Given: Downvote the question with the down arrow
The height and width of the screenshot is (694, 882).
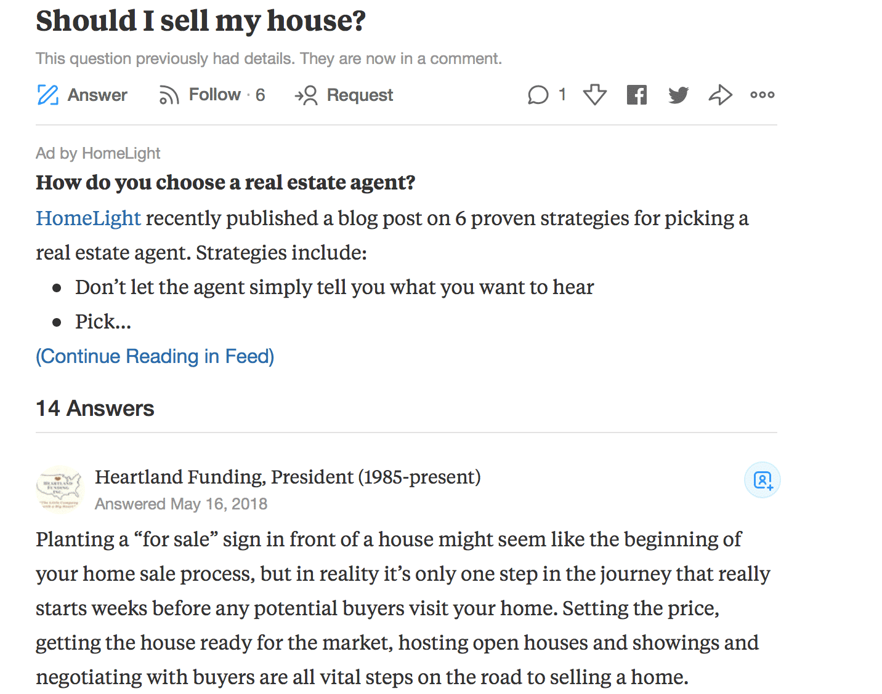Looking at the screenshot, I should [595, 95].
